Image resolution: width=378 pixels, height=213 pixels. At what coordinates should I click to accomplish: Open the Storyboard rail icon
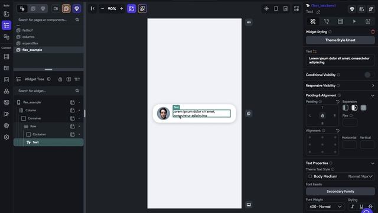[6, 37]
